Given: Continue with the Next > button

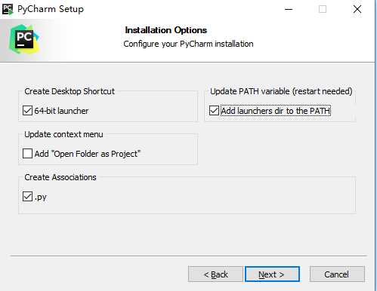Looking at the screenshot, I should click(x=272, y=274).
